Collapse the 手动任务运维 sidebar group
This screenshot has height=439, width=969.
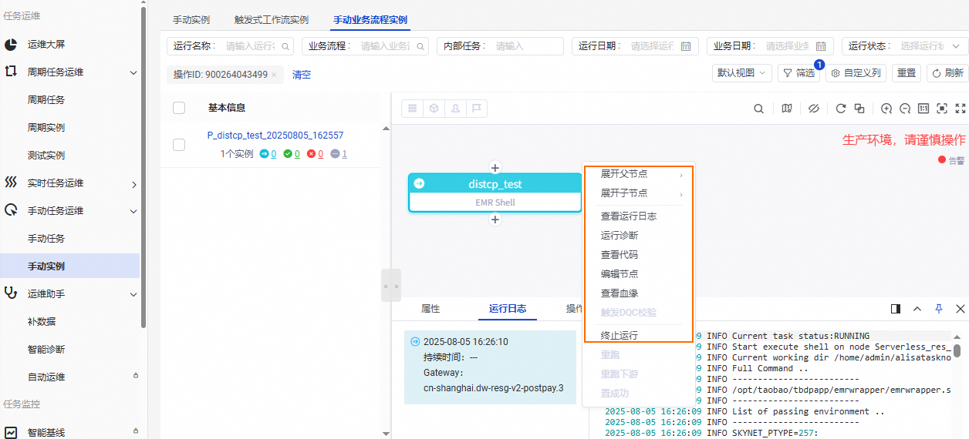pyautogui.click(x=133, y=211)
